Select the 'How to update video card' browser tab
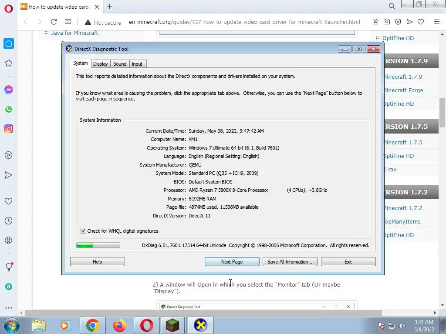This screenshot has width=446, height=334. (x=58, y=7)
